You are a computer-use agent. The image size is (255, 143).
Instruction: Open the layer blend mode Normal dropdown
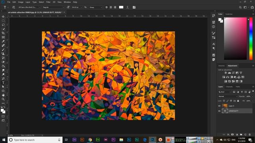(x=228, y=97)
